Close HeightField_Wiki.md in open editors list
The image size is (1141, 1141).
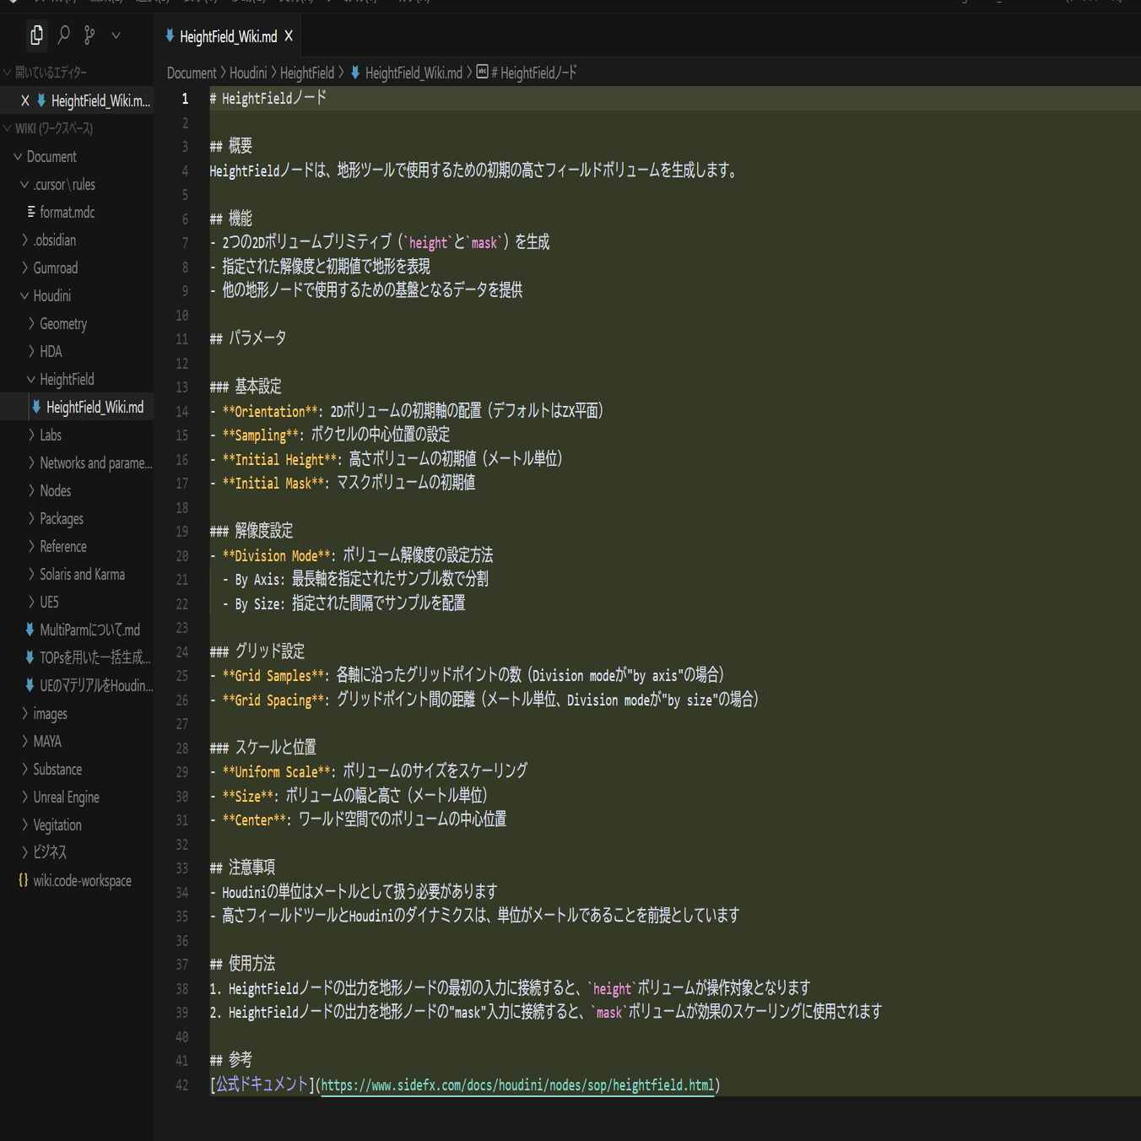tap(25, 101)
